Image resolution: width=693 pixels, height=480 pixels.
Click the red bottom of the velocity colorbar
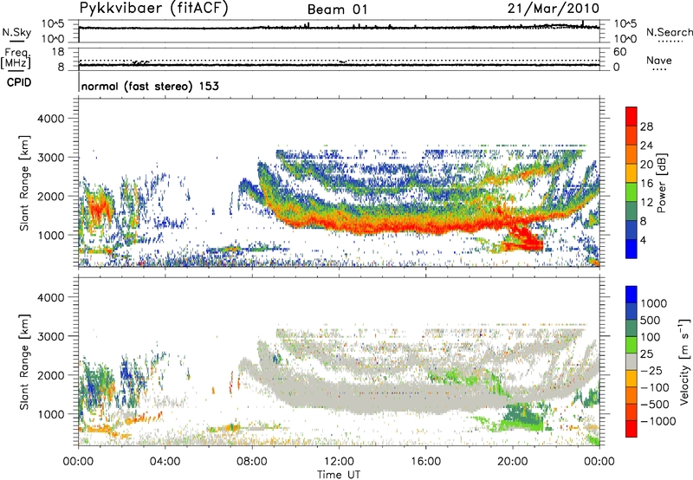(631, 429)
